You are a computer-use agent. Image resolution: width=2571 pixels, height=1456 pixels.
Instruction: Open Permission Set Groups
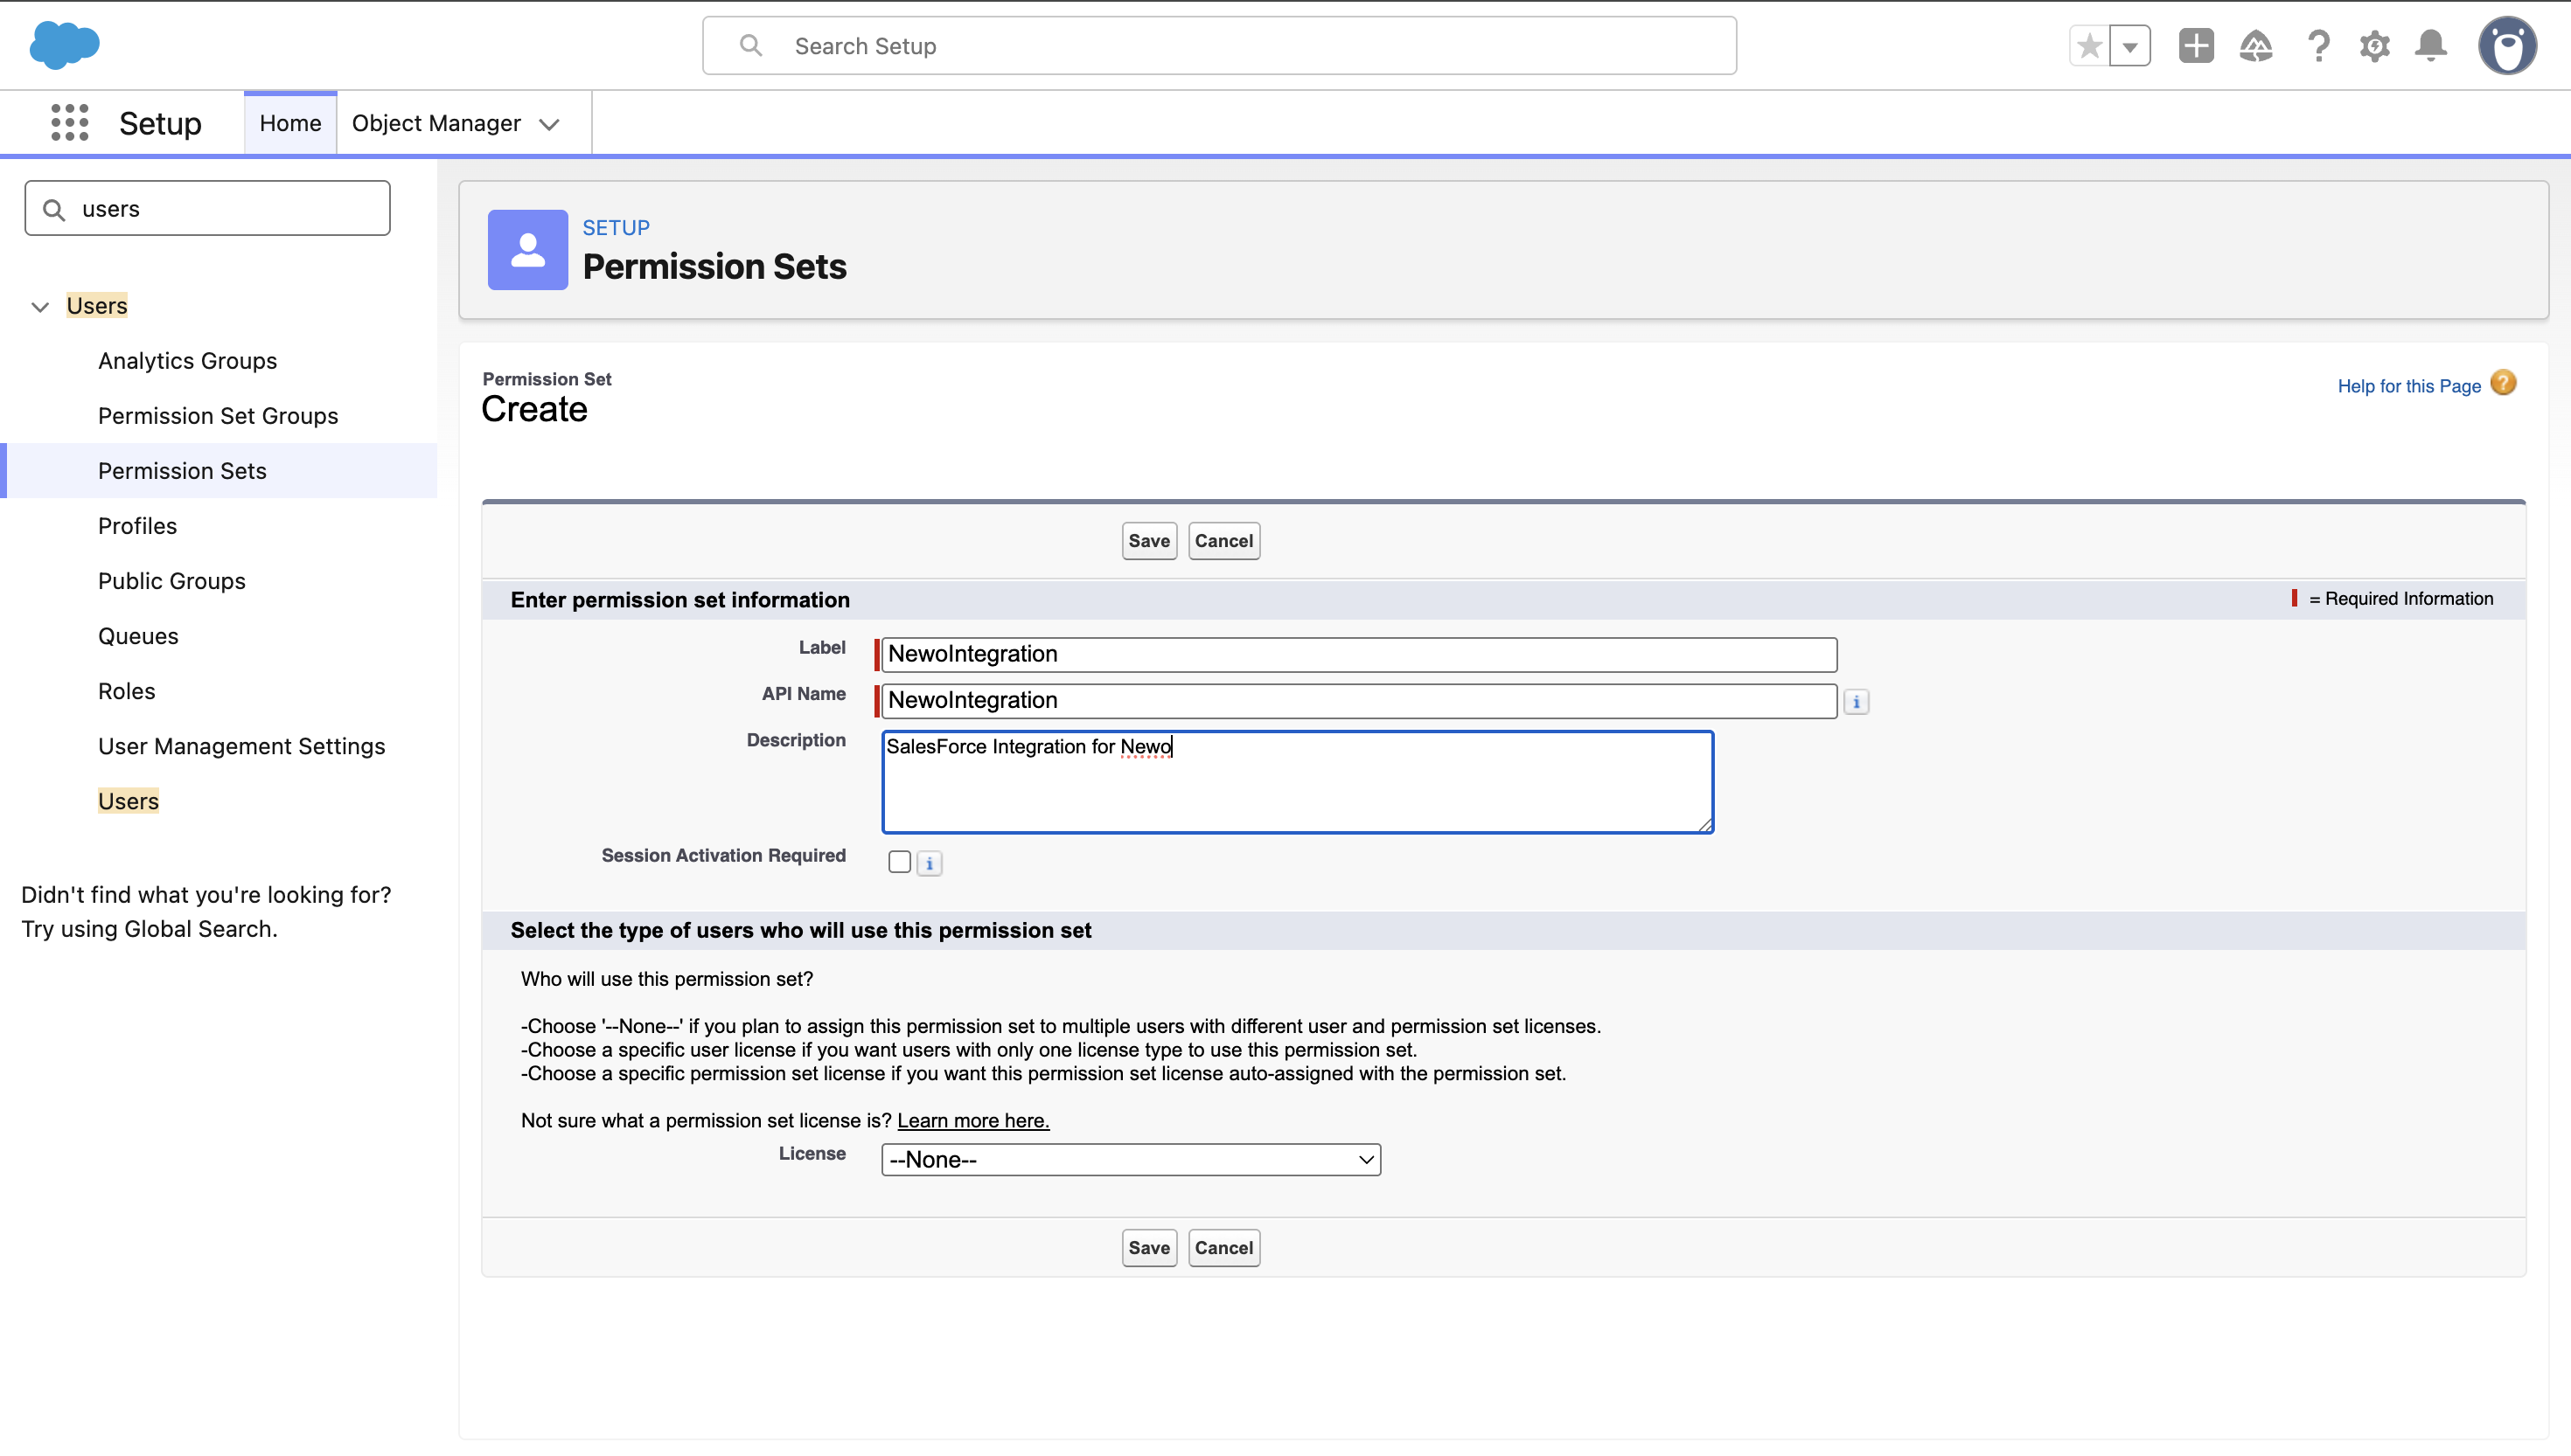[218, 415]
